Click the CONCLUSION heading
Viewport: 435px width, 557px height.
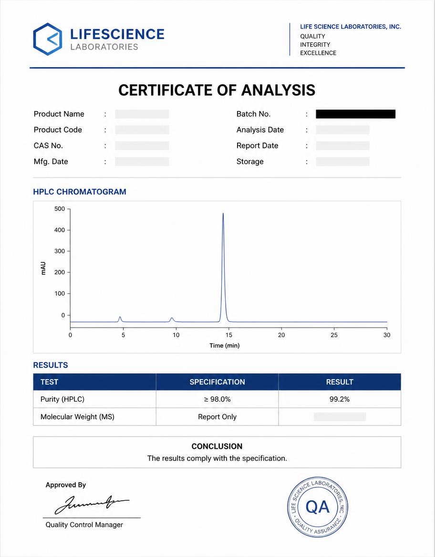pos(217,446)
